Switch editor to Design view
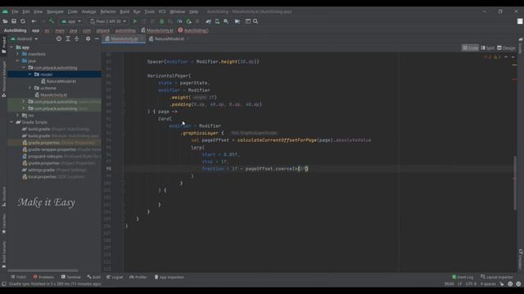 506,48
